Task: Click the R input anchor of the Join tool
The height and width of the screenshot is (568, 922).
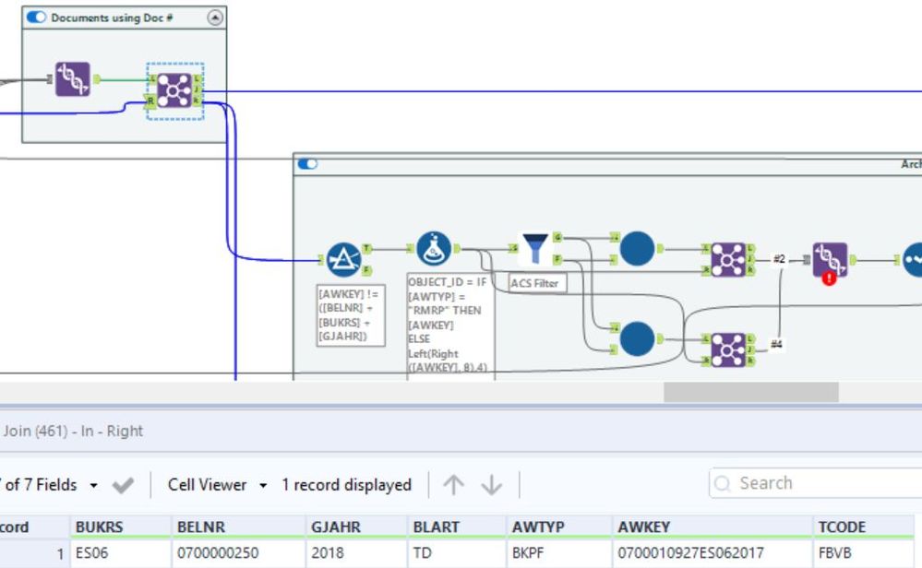Action: point(150,101)
